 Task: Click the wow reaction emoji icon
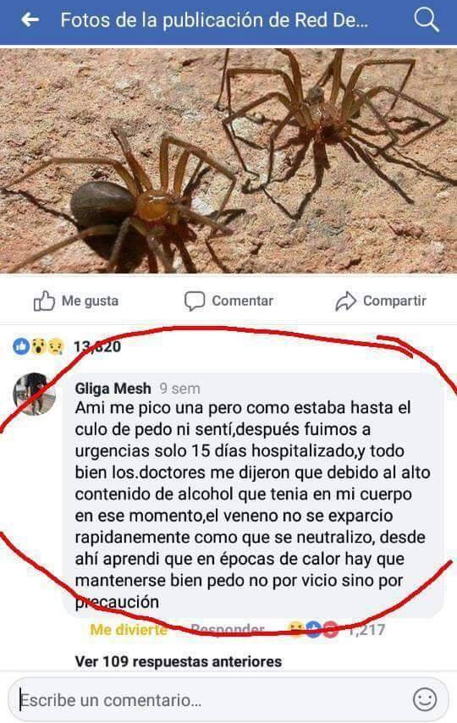pyautogui.click(x=39, y=345)
